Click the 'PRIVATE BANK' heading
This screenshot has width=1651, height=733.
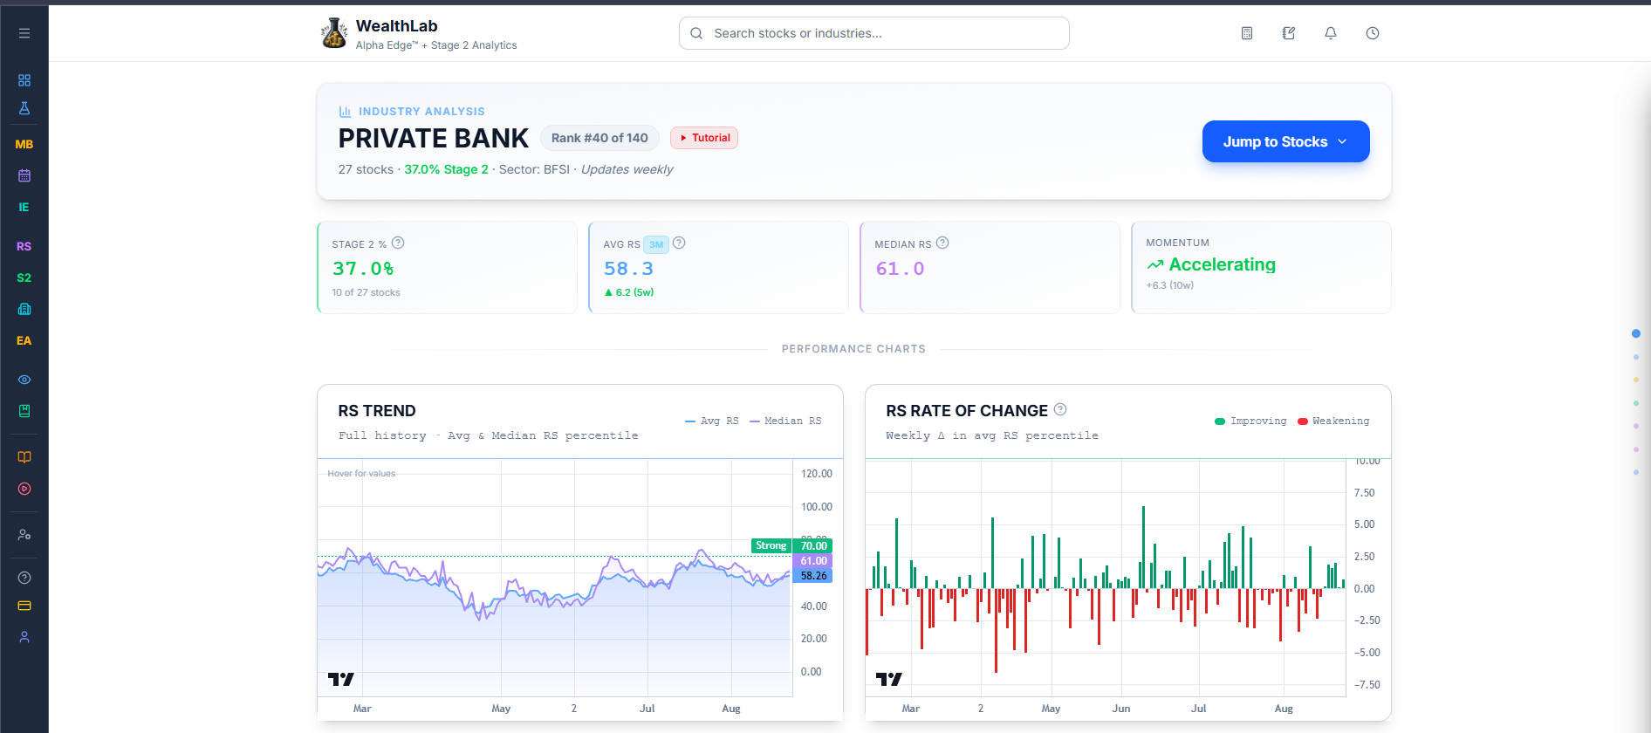click(434, 138)
